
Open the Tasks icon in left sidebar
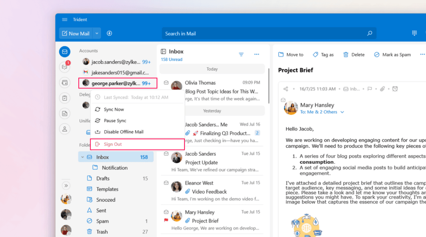point(65,98)
